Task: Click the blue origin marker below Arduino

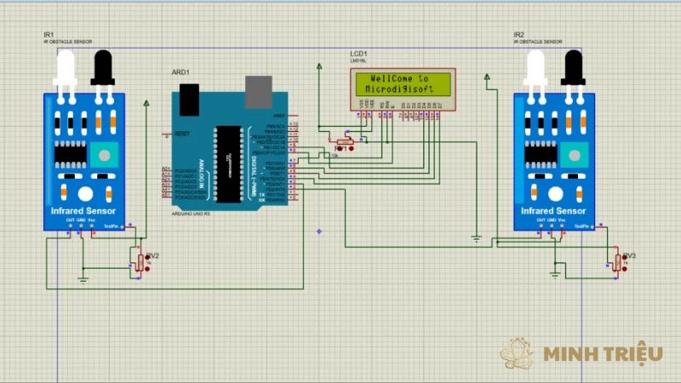Action: pyautogui.click(x=319, y=231)
